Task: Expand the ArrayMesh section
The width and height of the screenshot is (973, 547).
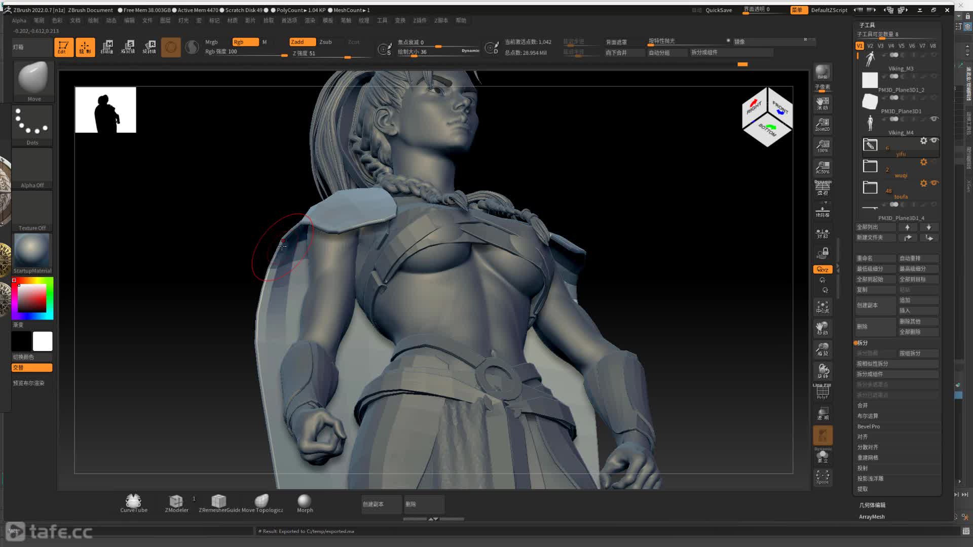Action: click(x=872, y=517)
